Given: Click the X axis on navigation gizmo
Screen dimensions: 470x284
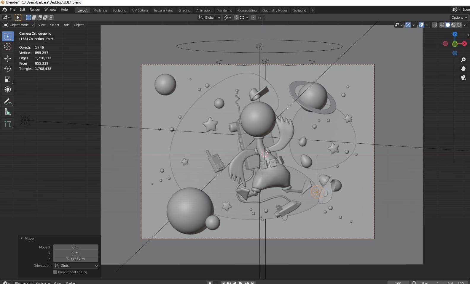Looking at the screenshot, I should pyautogui.click(x=464, y=44).
